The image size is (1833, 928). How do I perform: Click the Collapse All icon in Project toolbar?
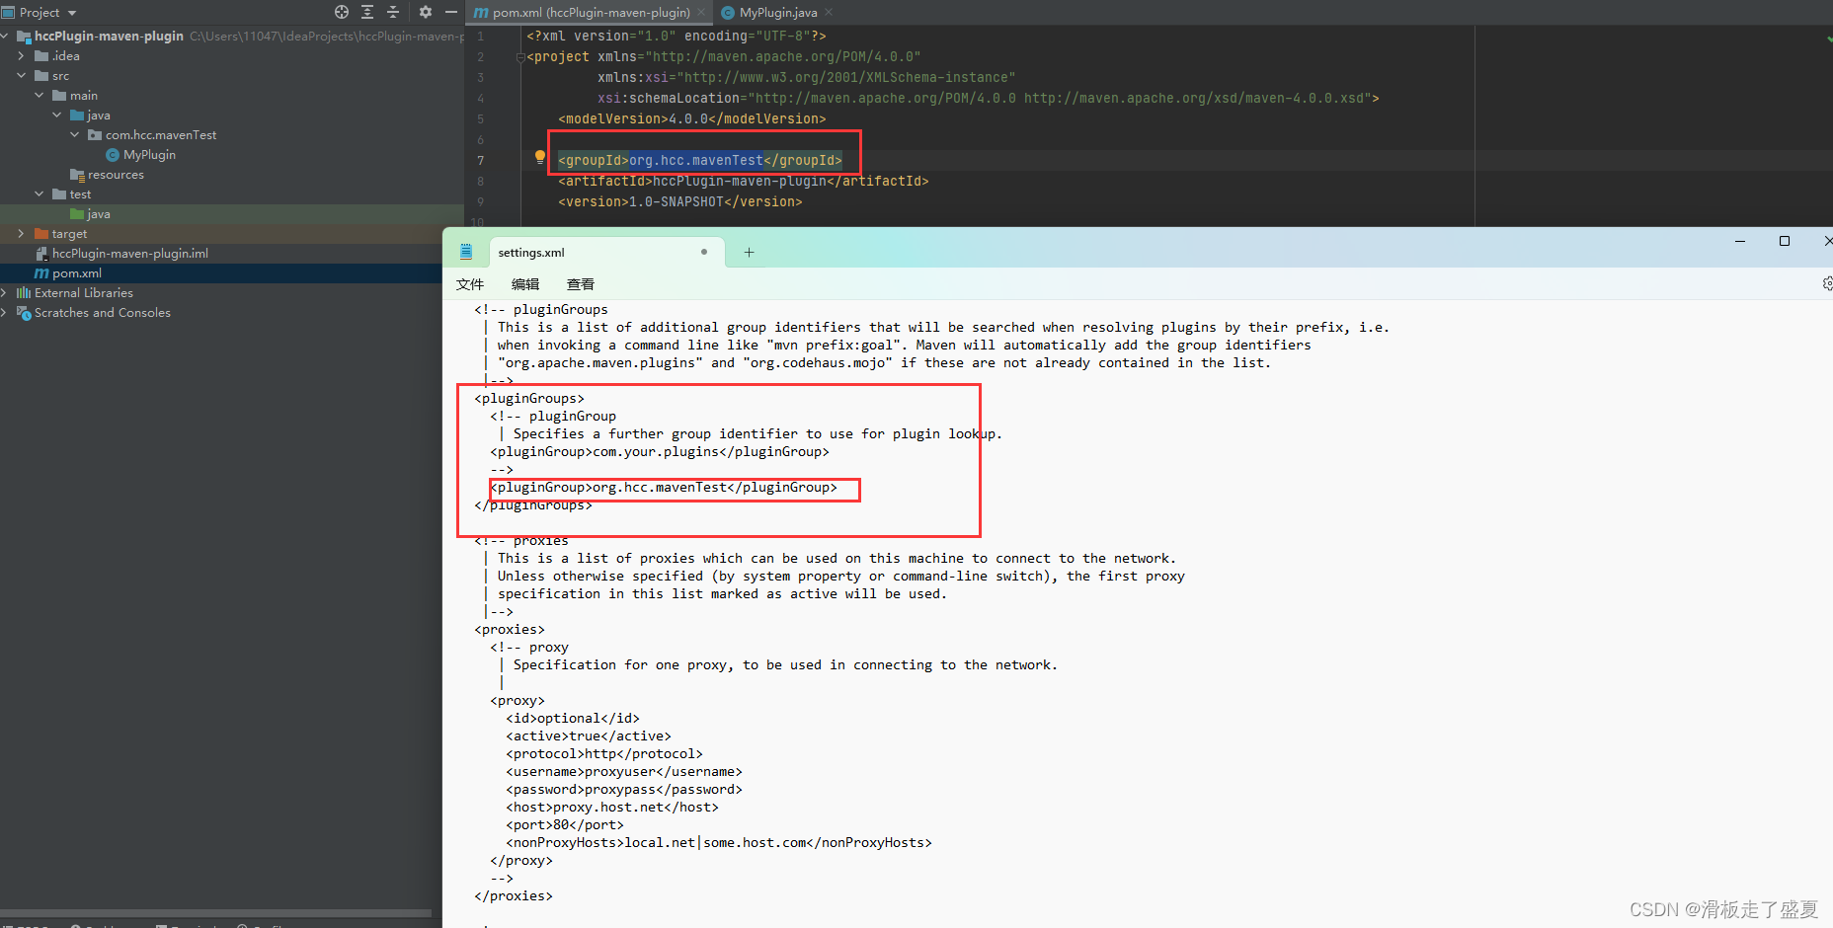[x=392, y=12]
